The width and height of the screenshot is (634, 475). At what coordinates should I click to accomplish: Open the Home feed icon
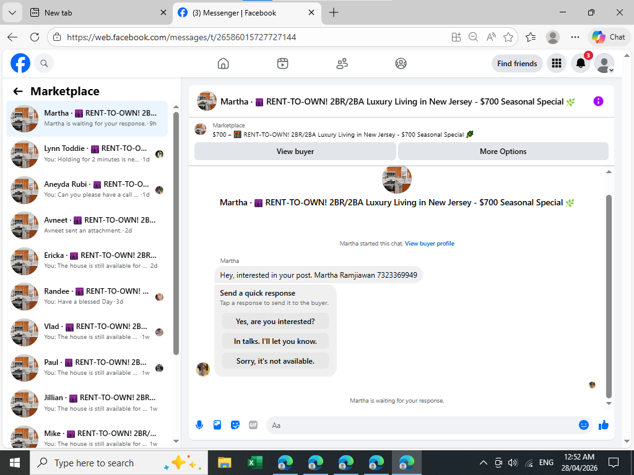click(223, 64)
